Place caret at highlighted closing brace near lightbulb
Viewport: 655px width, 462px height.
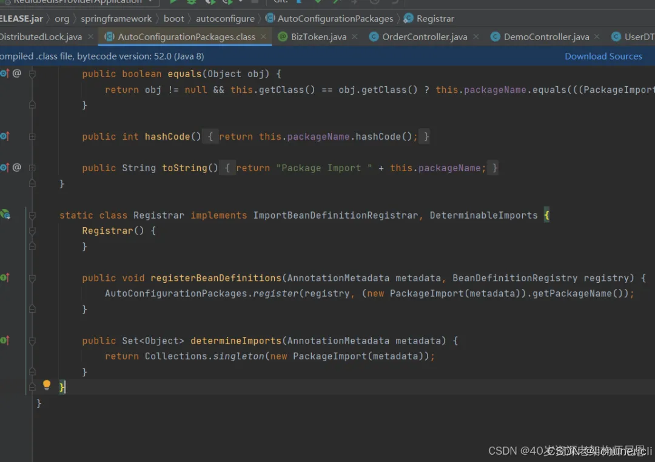click(62, 387)
